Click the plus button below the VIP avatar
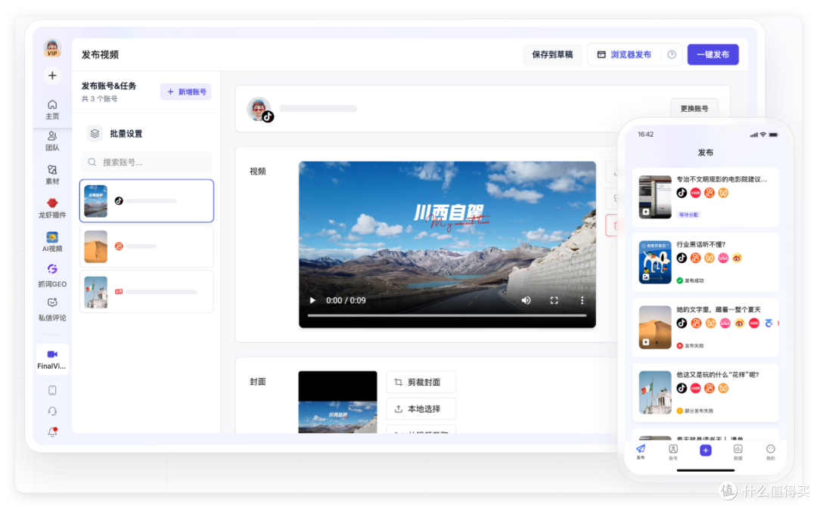Image resolution: width=817 pixels, height=508 pixels. point(52,76)
